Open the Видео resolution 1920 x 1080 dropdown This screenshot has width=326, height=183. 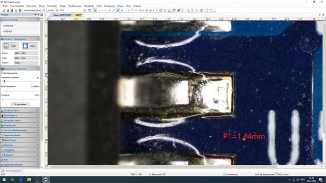point(26,53)
